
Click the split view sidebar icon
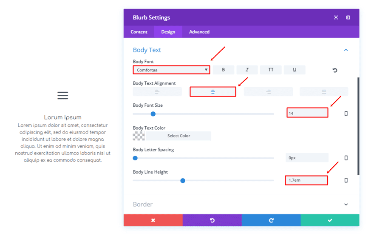click(348, 17)
